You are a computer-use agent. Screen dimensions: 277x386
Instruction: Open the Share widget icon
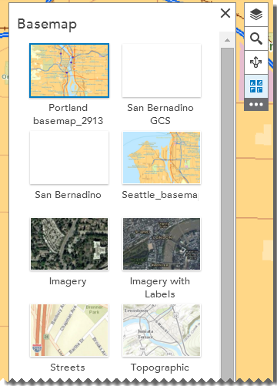[x=256, y=62]
